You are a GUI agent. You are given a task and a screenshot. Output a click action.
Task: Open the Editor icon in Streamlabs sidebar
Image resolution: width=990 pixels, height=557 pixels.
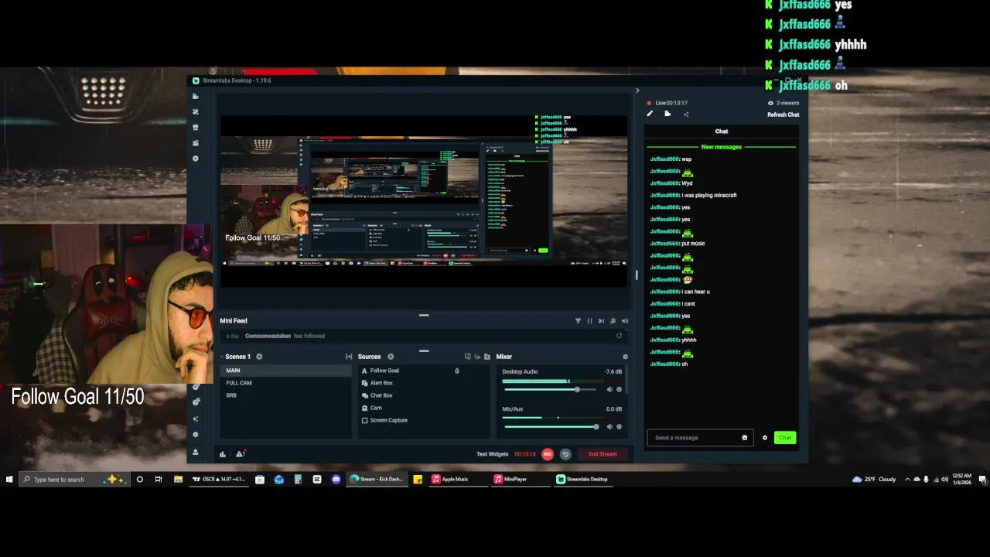pyautogui.click(x=196, y=96)
